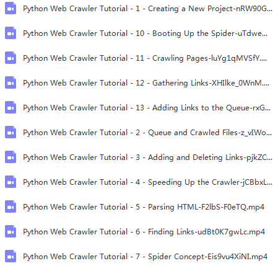Open file 'Tutorial - 11 - Crawling Pages'

[x=145, y=58]
